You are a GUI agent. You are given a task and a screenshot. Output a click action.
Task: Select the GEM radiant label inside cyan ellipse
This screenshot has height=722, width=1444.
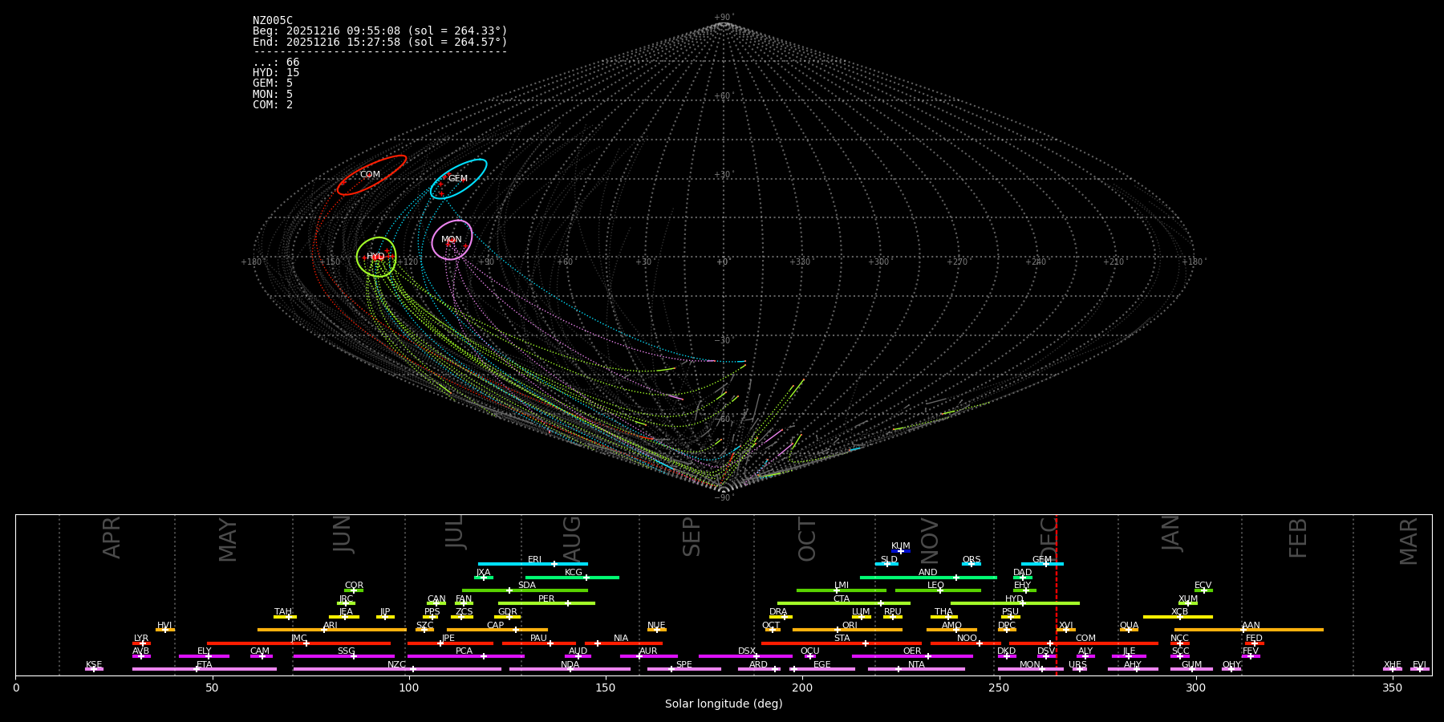coord(457,179)
